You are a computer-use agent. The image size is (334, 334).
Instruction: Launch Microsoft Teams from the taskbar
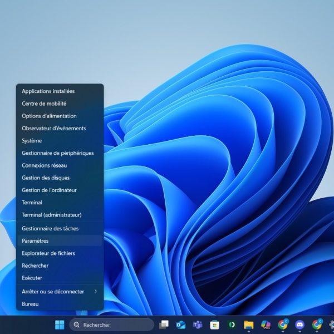tap(198, 325)
